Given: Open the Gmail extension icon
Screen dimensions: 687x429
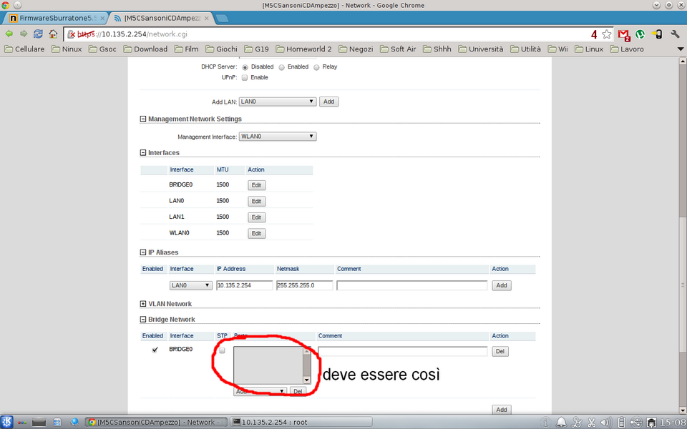Looking at the screenshot, I should 623,34.
